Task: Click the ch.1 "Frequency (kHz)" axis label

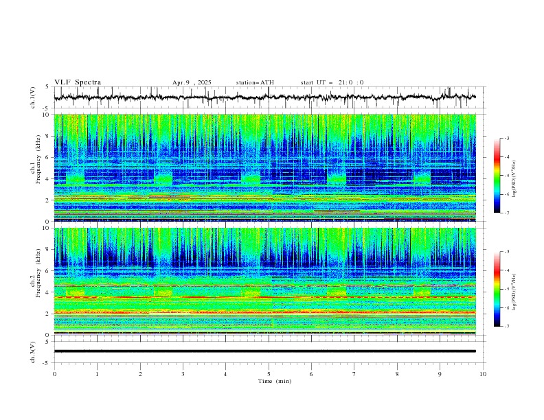Action: 38,159
